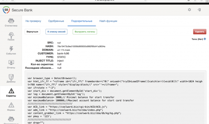Viewport: 209px width, 124px height.
Task: Click the TYPE value STATIC
Action: pos(61,57)
